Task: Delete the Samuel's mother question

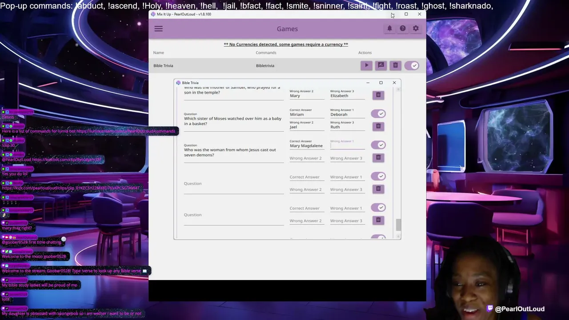Action: [378, 95]
